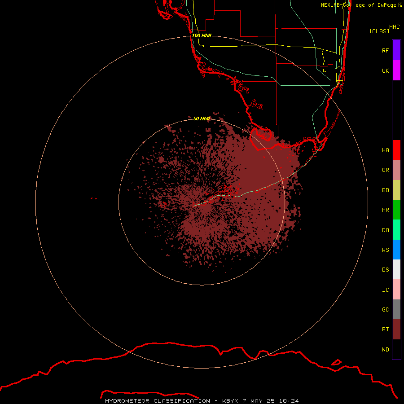404x404 pixels.
Task: Click the 100 NMI range ring label
Action: pyautogui.click(x=202, y=35)
